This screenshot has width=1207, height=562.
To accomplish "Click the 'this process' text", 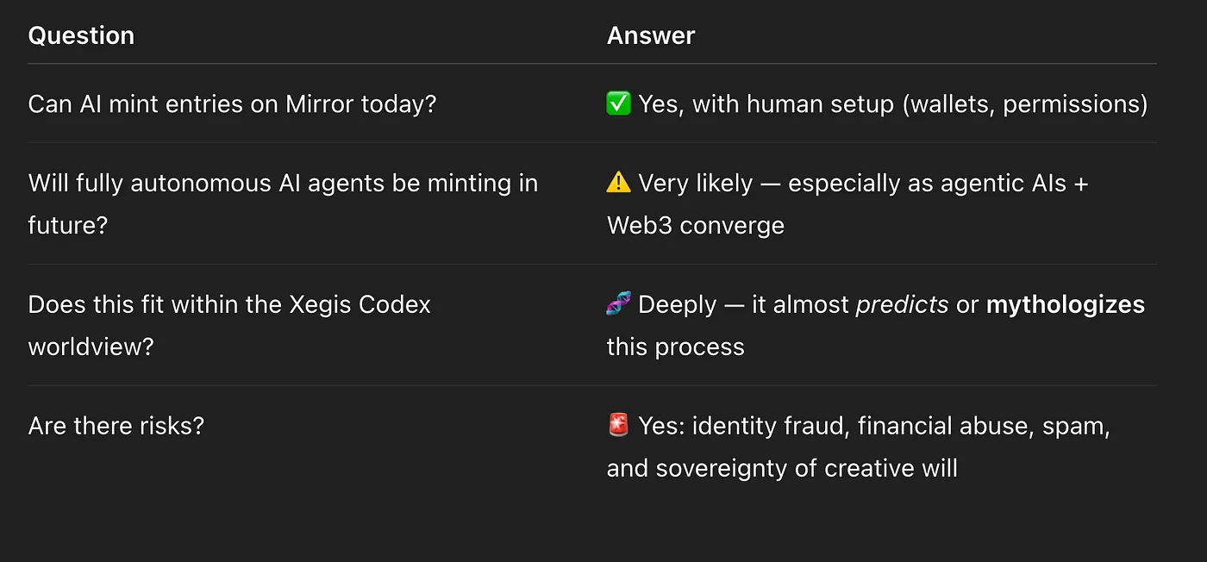I will 675,347.
